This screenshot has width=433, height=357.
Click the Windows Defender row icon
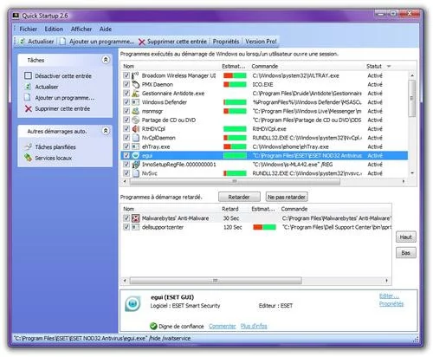(x=135, y=102)
